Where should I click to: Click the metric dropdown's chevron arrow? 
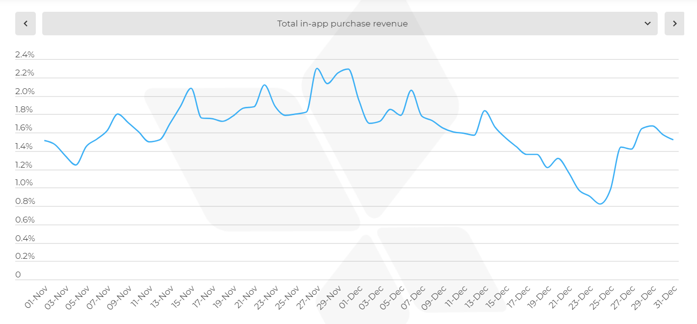point(647,24)
